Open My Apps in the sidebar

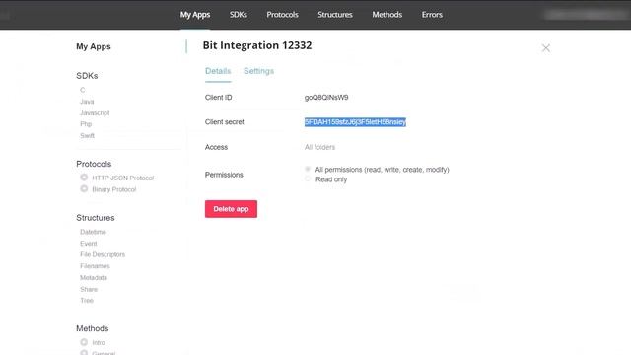pyautogui.click(x=94, y=46)
